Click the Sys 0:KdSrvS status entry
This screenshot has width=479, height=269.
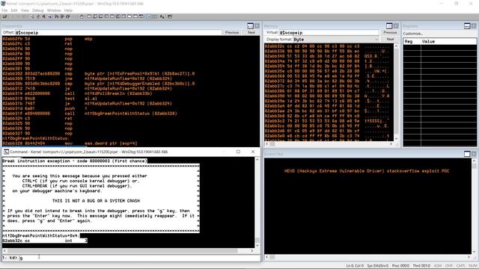pos(378,266)
